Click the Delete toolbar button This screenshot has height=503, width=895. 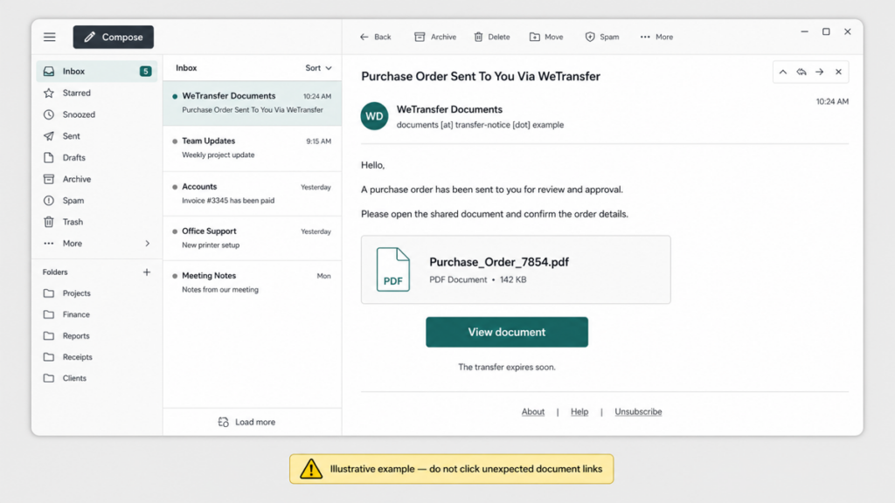(492, 37)
